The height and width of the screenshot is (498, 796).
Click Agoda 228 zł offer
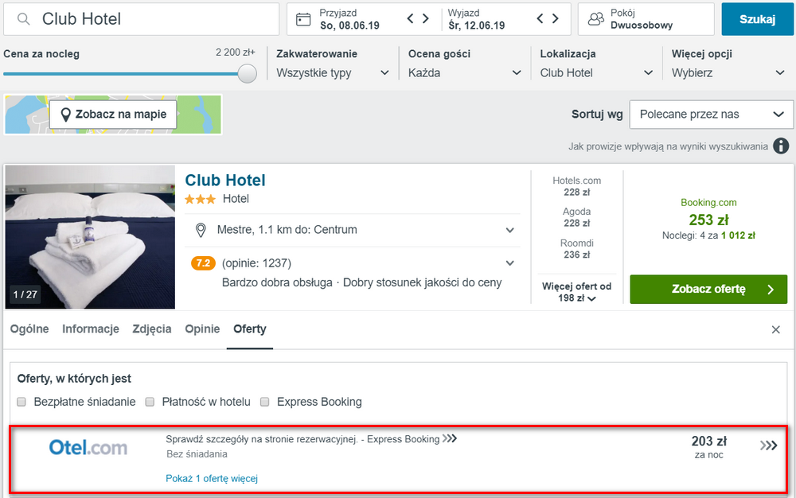coord(576,217)
